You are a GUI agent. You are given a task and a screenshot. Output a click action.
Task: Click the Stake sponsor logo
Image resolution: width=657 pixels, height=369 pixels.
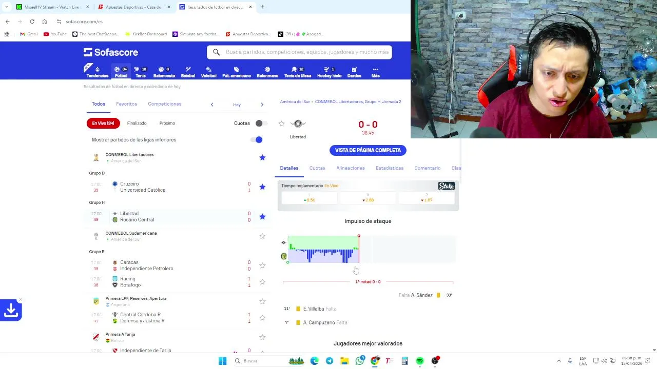click(446, 186)
